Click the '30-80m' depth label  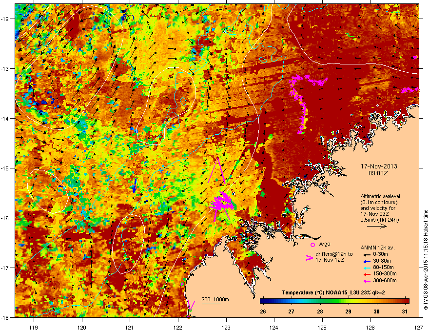point(382,261)
